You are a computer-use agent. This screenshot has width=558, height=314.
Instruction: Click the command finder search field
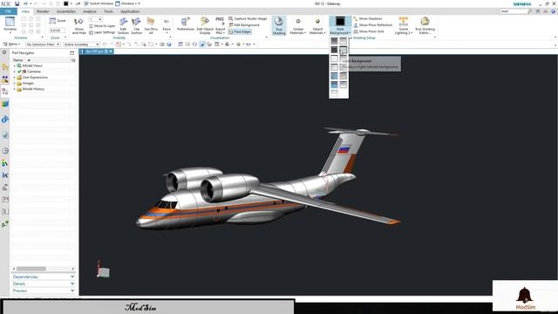tap(513, 11)
